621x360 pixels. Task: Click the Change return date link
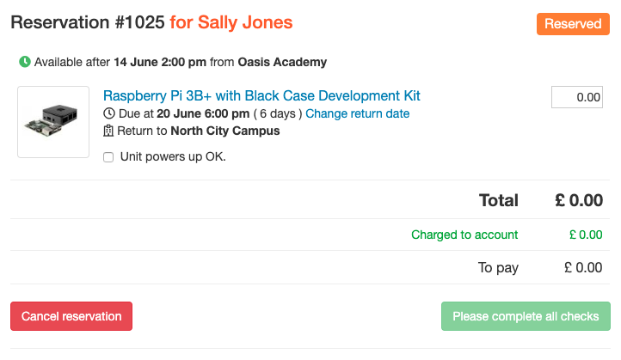point(357,113)
